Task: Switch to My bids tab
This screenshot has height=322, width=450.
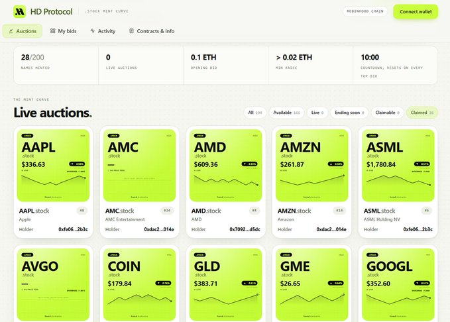Action: click(x=63, y=31)
